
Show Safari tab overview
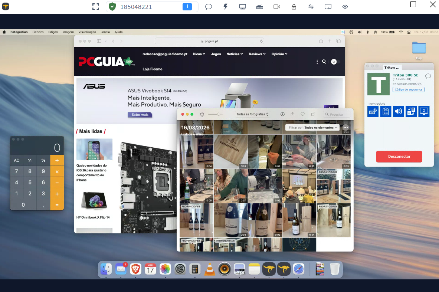(x=338, y=41)
